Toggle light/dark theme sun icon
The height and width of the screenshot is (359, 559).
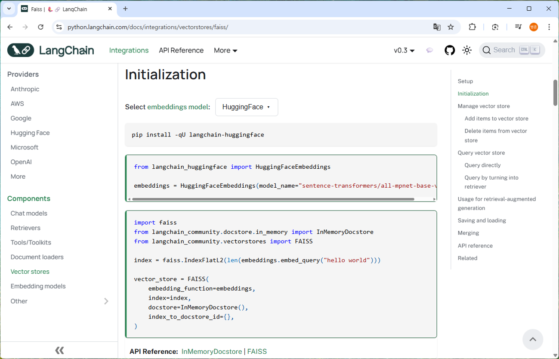tap(467, 50)
